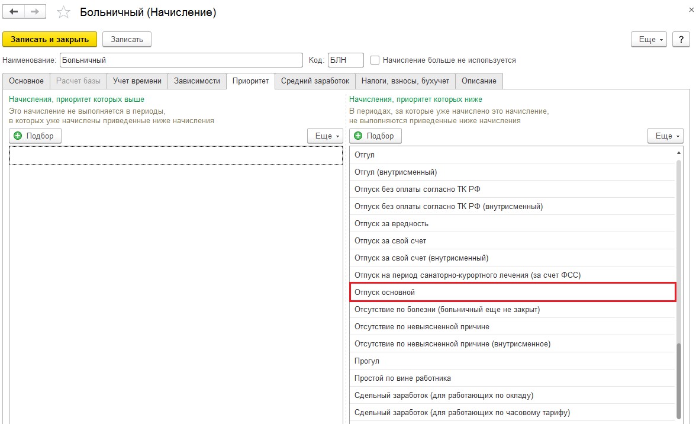The image size is (696, 424).
Task: Click 'Подбор' button in the left panel
Action: pyautogui.click(x=35, y=136)
